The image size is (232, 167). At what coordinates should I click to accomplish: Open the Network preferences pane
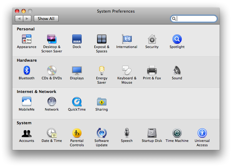52,102
